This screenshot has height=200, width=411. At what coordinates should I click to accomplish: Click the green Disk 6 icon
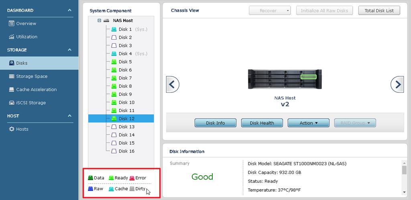[x=114, y=70]
